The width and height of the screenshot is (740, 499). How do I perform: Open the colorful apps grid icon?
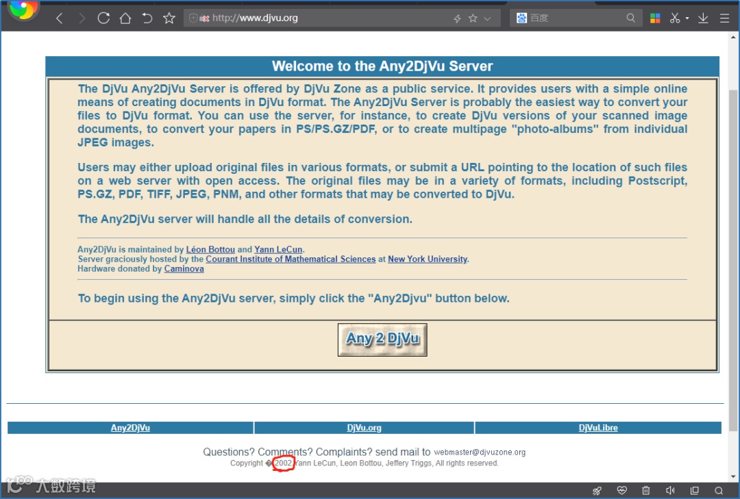tap(655, 18)
